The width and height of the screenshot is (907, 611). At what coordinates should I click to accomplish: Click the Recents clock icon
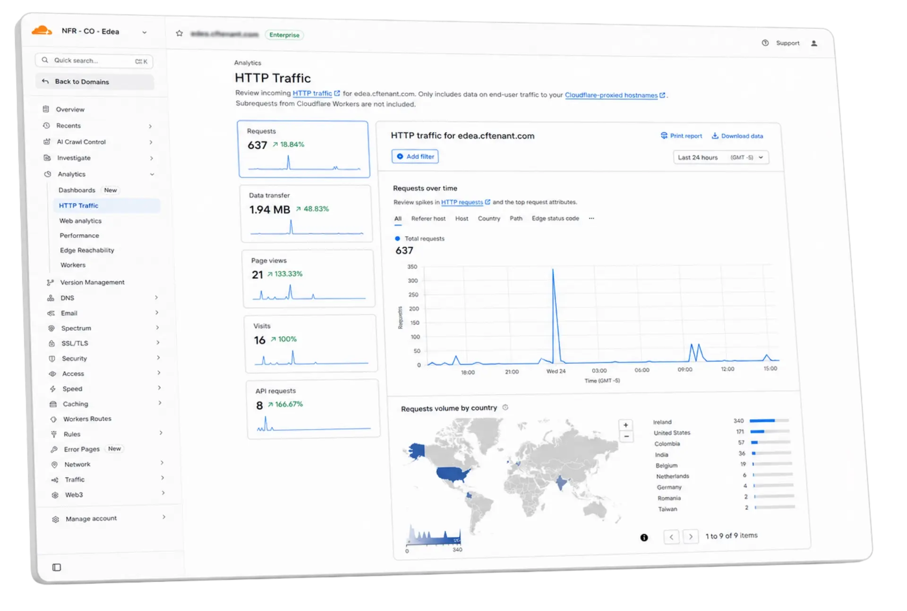click(46, 126)
